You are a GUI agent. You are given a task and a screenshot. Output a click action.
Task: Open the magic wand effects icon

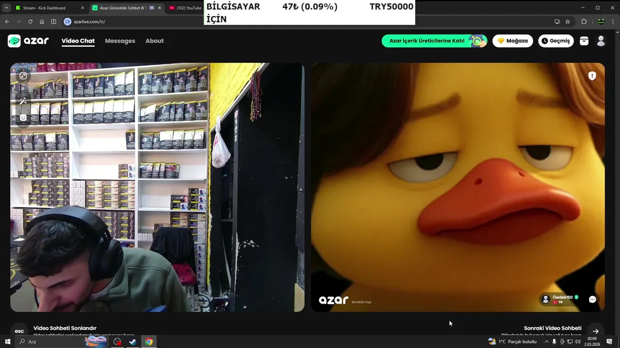(x=23, y=101)
